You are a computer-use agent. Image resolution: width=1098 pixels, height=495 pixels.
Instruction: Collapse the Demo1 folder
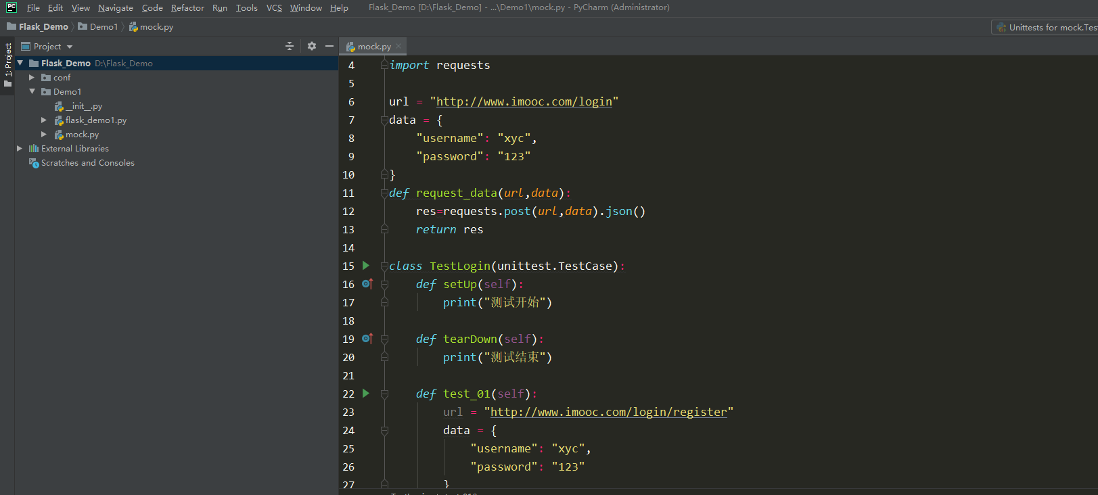[x=32, y=92]
